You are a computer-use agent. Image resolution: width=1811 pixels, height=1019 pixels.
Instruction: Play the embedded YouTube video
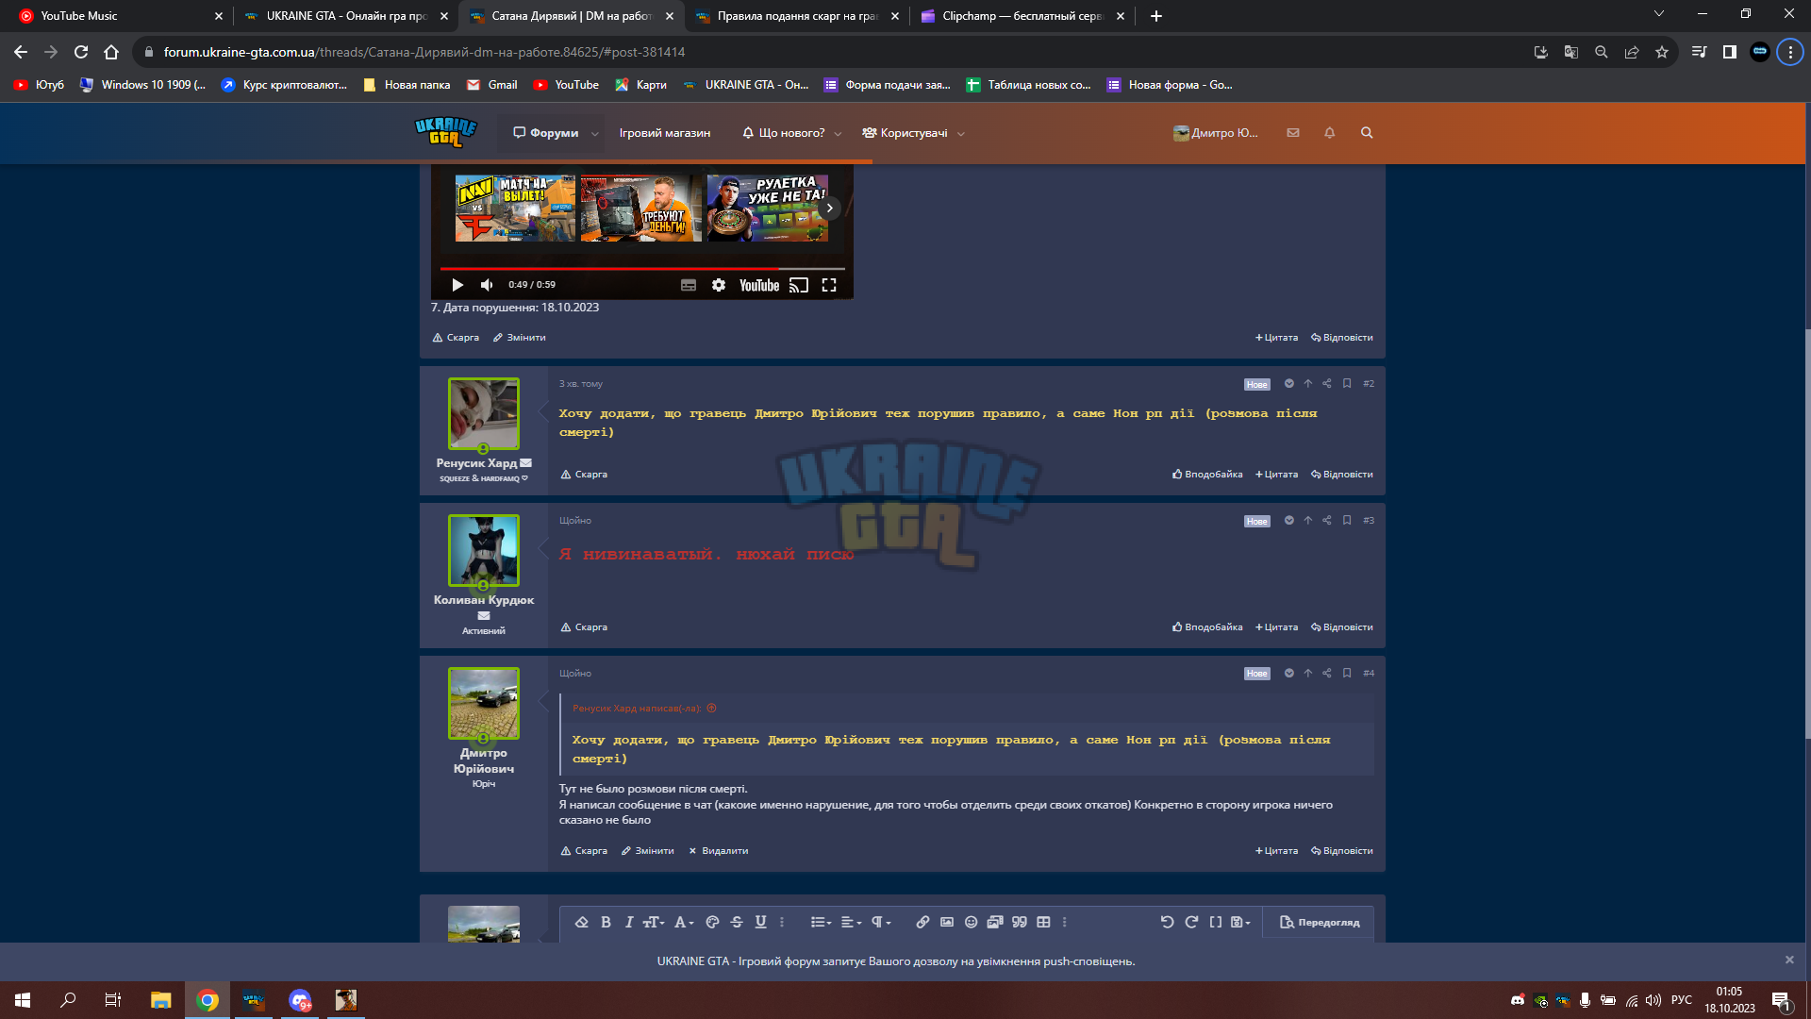point(457,285)
